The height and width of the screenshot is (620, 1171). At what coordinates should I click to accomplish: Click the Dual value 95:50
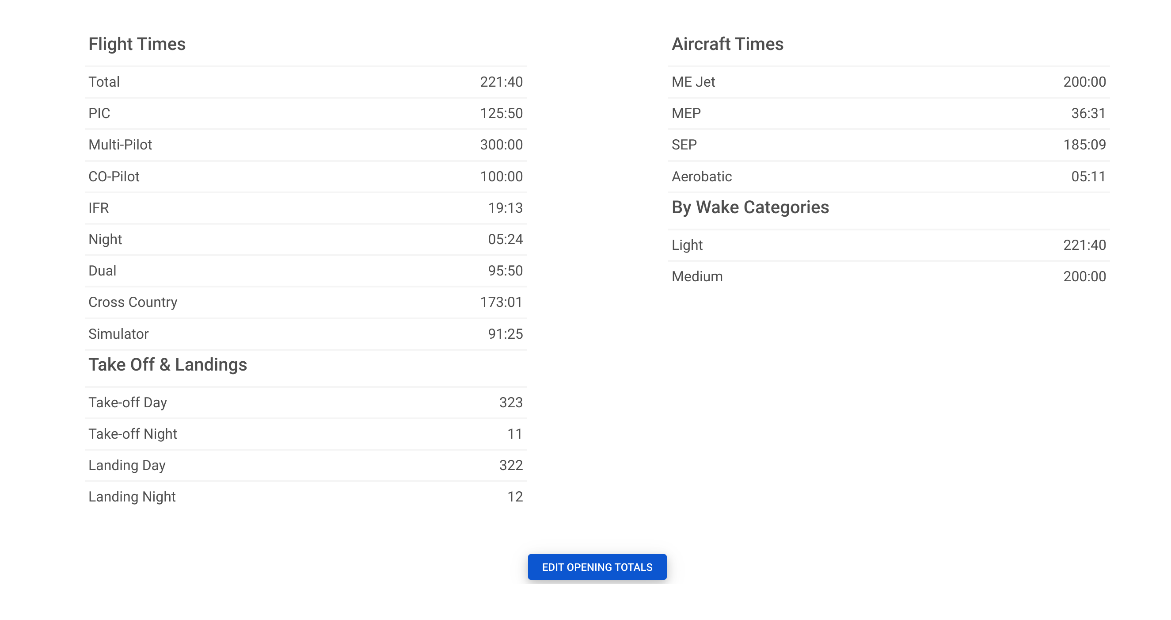coord(506,271)
